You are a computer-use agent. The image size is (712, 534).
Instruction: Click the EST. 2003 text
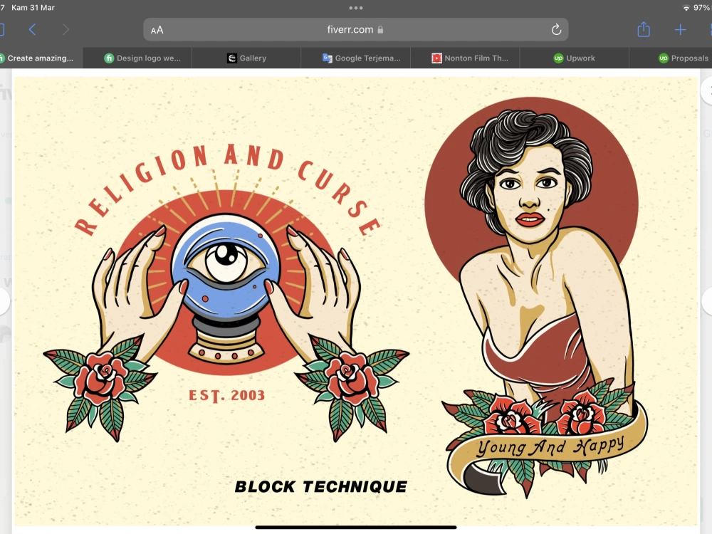pos(226,395)
